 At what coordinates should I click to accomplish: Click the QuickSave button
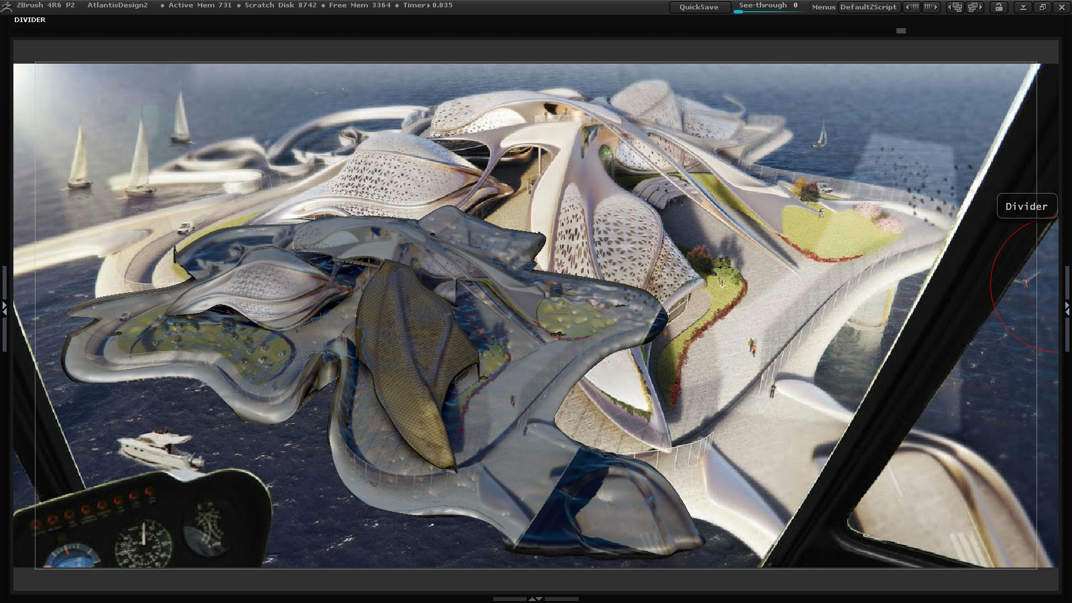tap(699, 7)
